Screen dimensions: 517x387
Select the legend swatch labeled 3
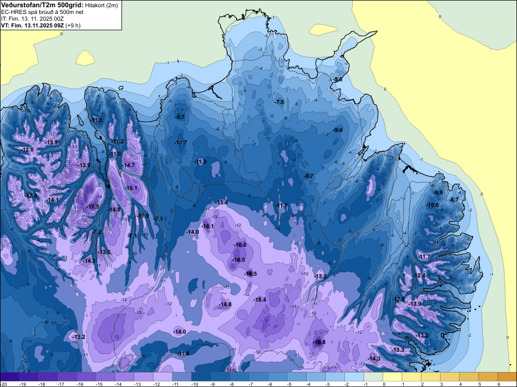(x=449, y=377)
